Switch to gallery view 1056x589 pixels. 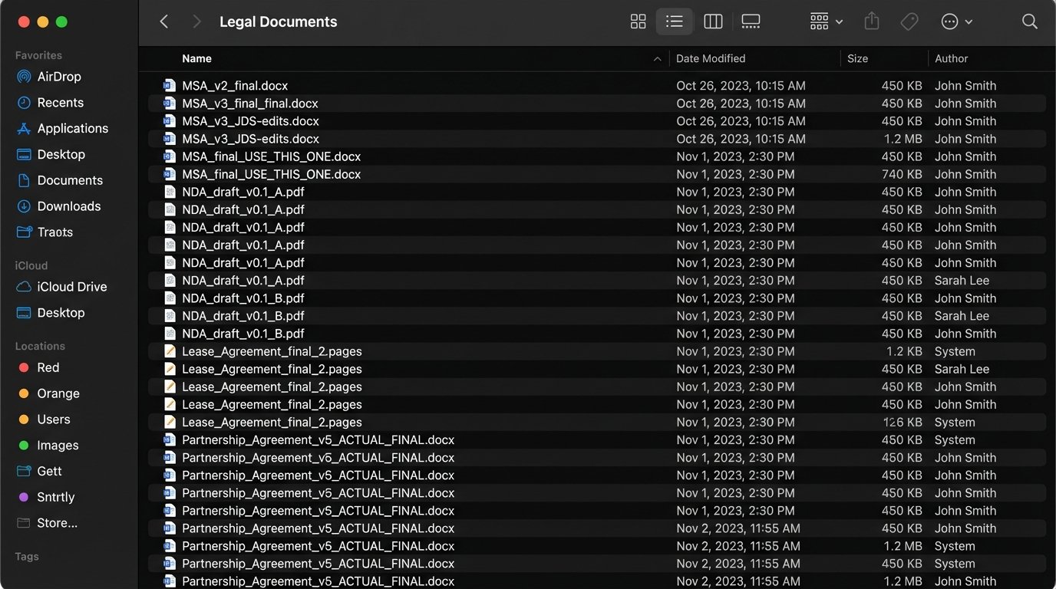(751, 21)
